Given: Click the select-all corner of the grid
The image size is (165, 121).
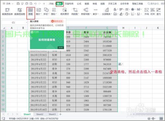Looking at the screenshot, I should click(4, 28).
